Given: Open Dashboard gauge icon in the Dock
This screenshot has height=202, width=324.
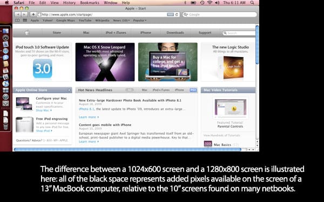Looking at the screenshot, I should click(5, 38).
